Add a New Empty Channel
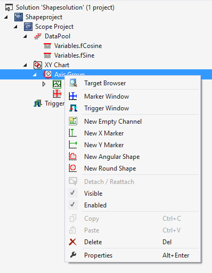Screen dimensions: 212x273 (x=133, y=122)
